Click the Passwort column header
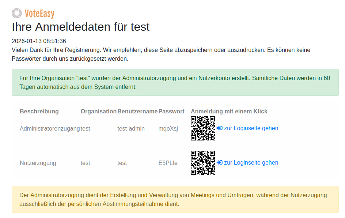The height and width of the screenshot is (218, 345). click(x=171, y=111)
